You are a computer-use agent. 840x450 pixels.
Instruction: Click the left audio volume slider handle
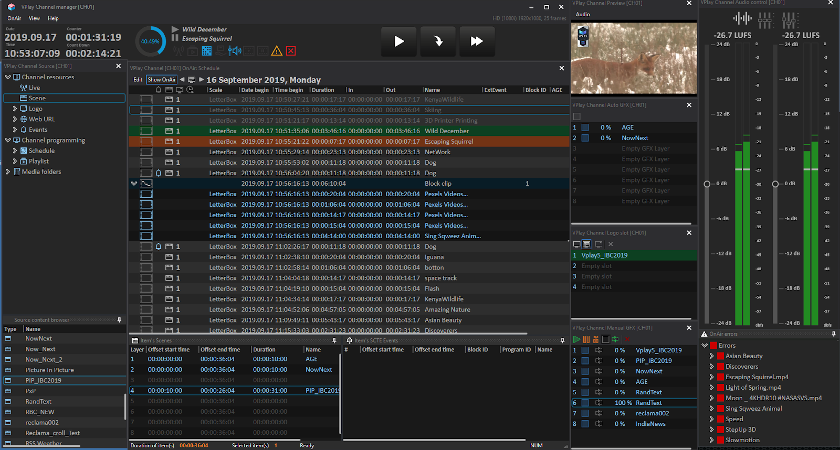(x=707, y=184)
